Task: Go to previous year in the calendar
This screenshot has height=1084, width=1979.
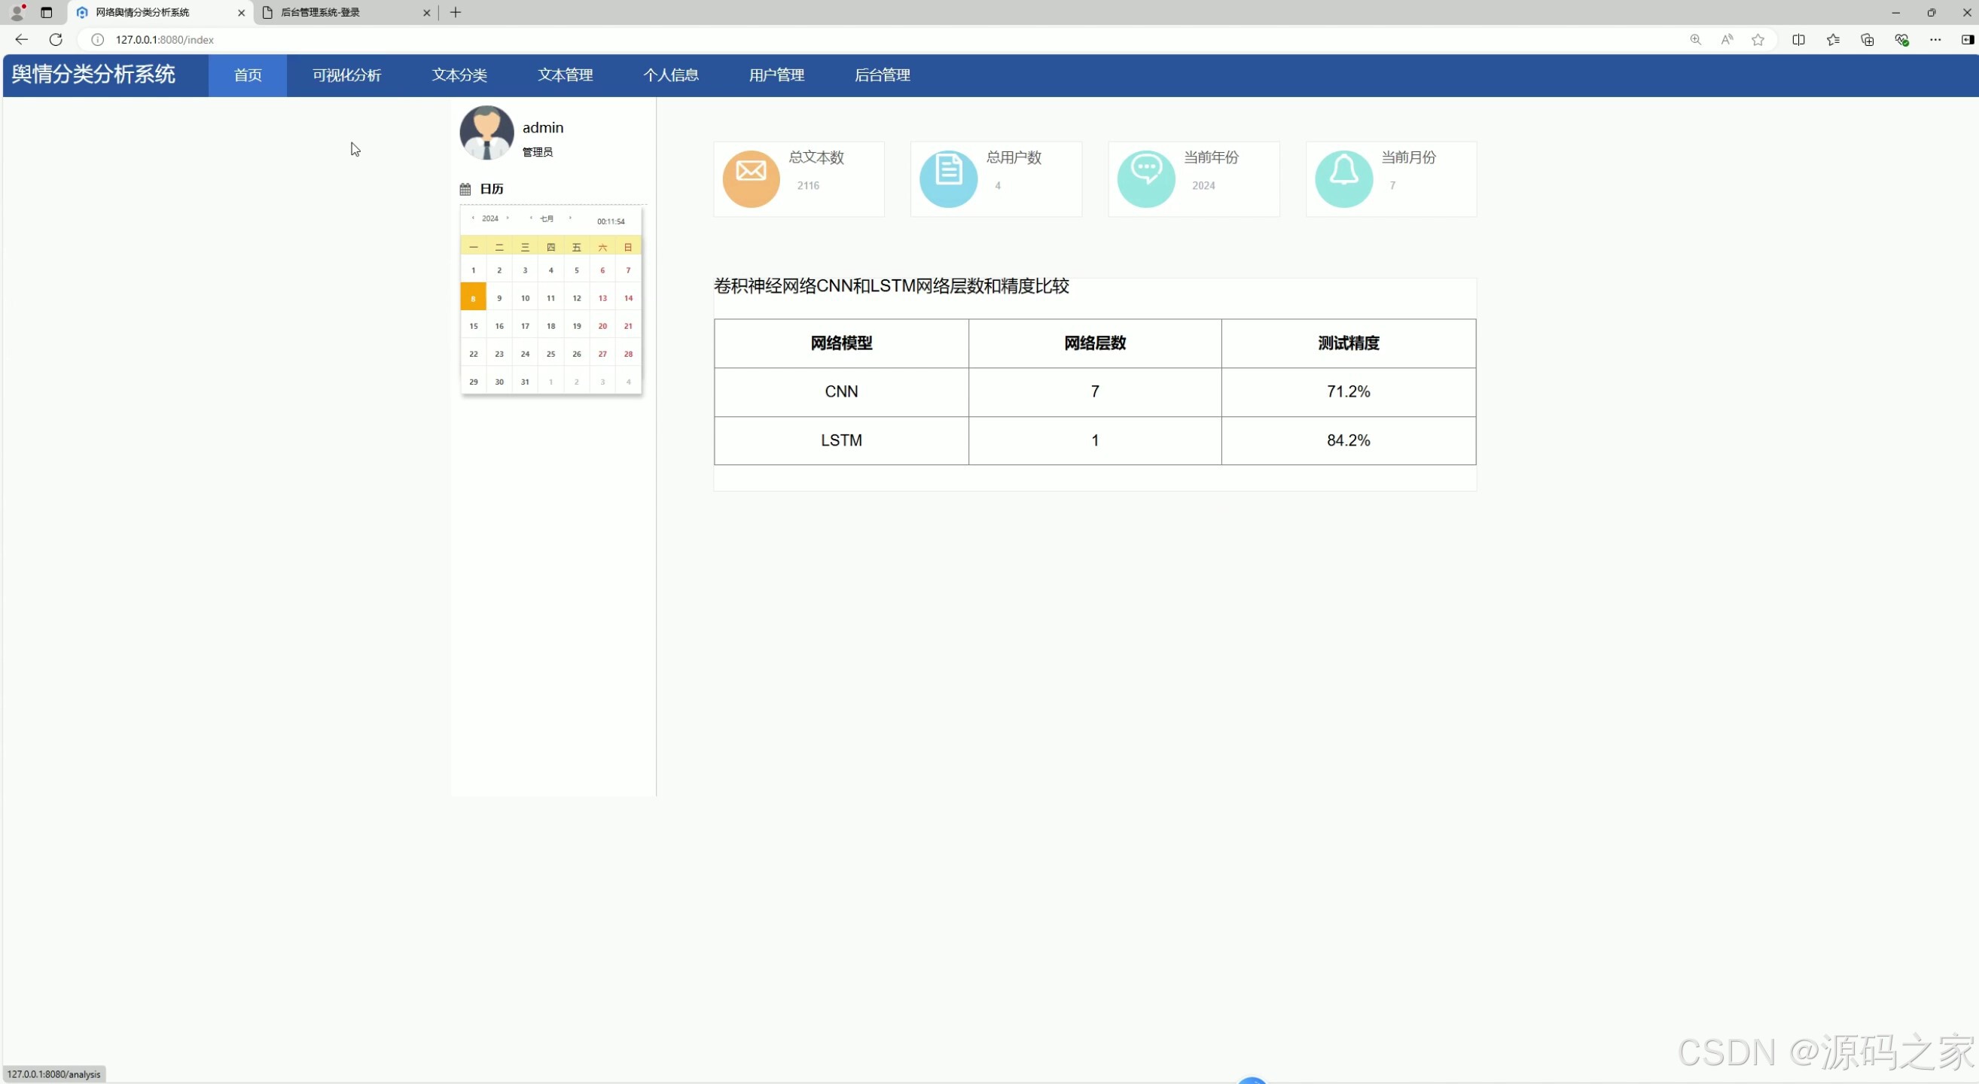Action: 472,218
